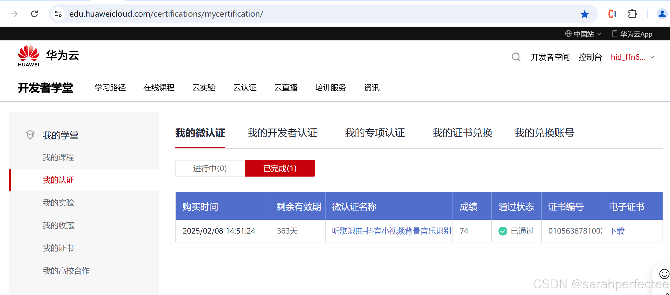
Task: Open 我的证书 in sidebar
Action: (x=58, y=248)
